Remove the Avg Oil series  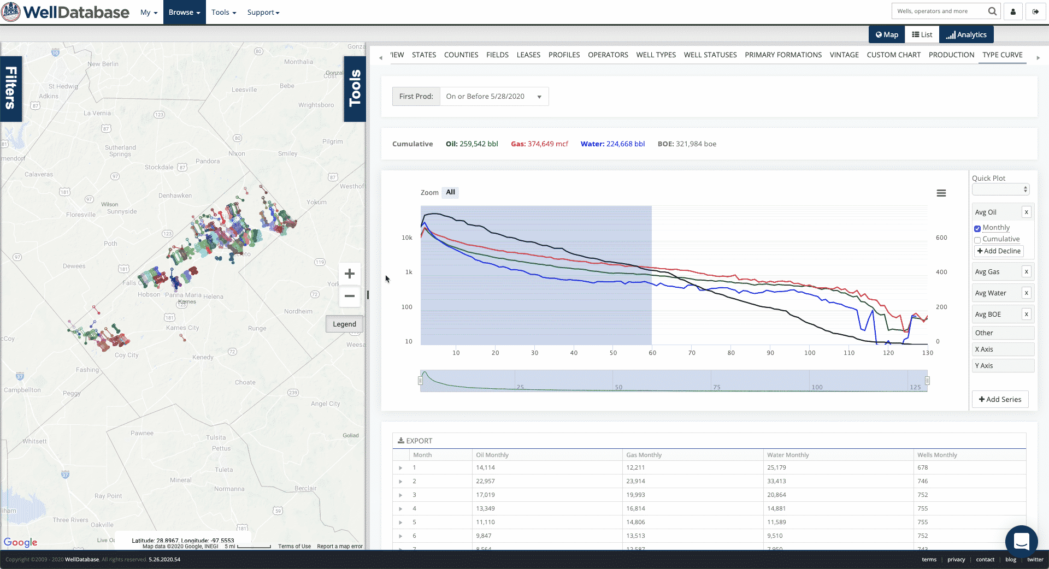pos(1026,212)
